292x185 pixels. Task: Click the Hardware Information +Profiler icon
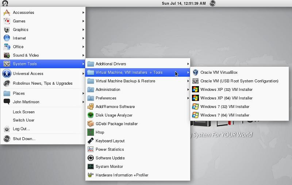[x=91, y=175]
